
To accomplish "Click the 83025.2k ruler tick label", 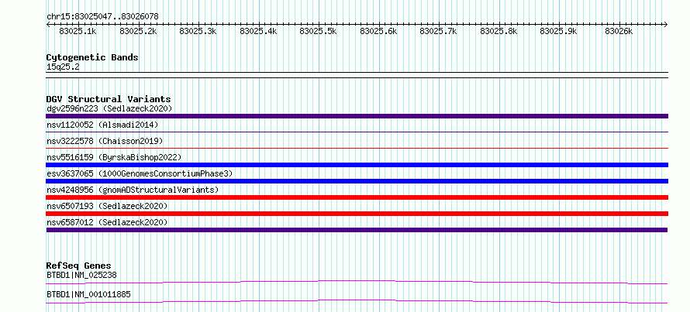I will [x=138, y=32].
